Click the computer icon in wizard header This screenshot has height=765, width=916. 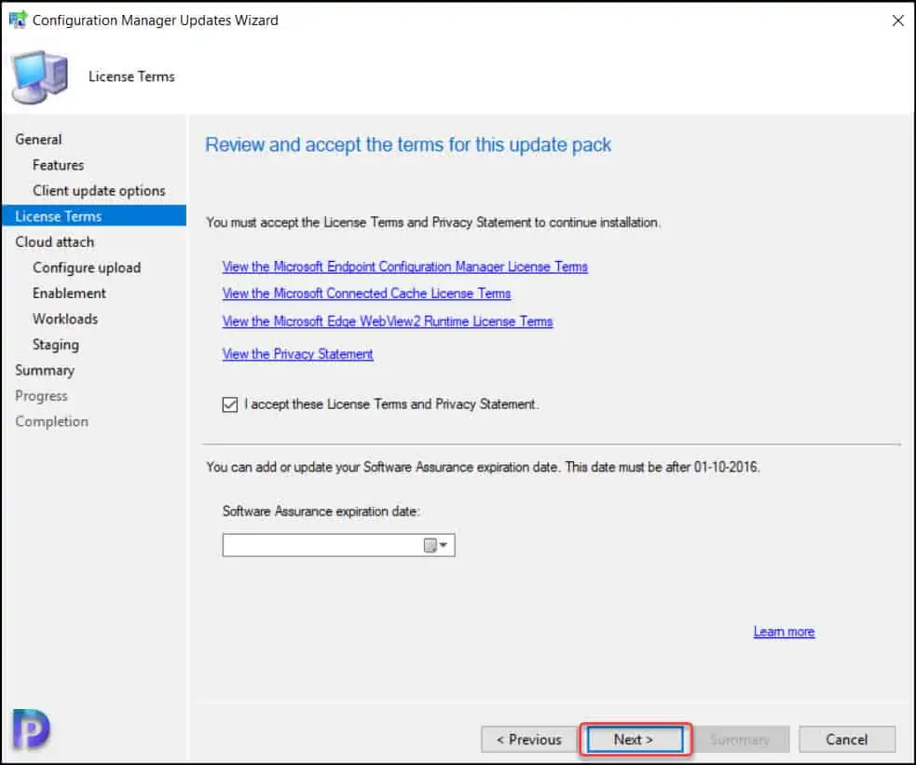40,77
